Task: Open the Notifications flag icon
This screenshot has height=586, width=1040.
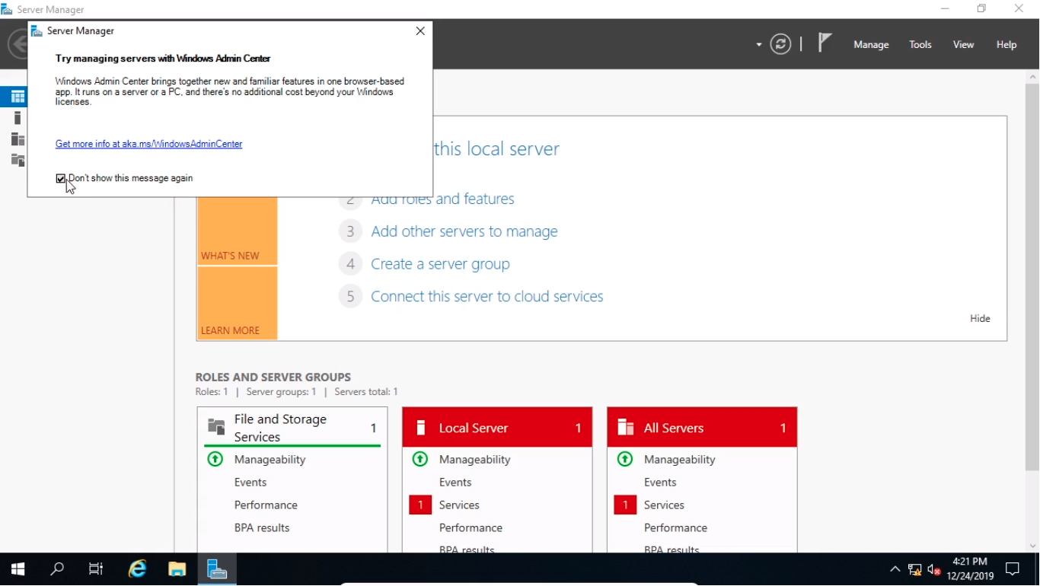Action: coord(825,43)
